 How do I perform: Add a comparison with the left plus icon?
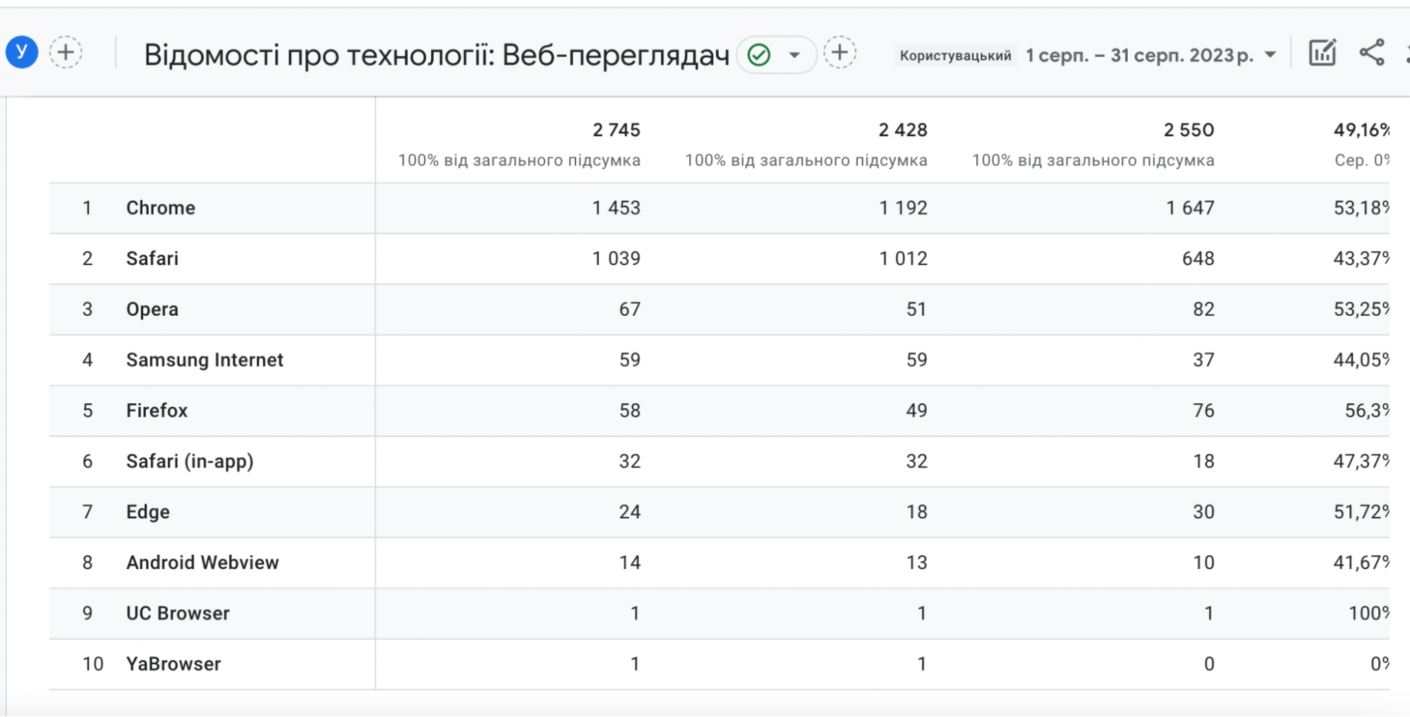(x=66, y=52)
